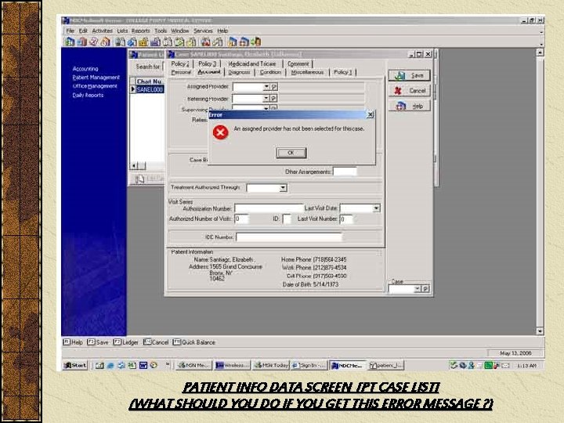
Task: Click the green arrow exit toolbar icon
Action: 255,42
